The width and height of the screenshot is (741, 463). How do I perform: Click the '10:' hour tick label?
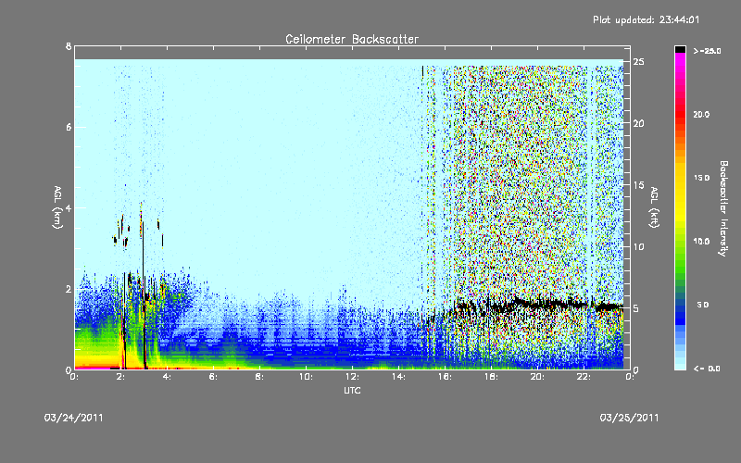click(x=306, y=377)
